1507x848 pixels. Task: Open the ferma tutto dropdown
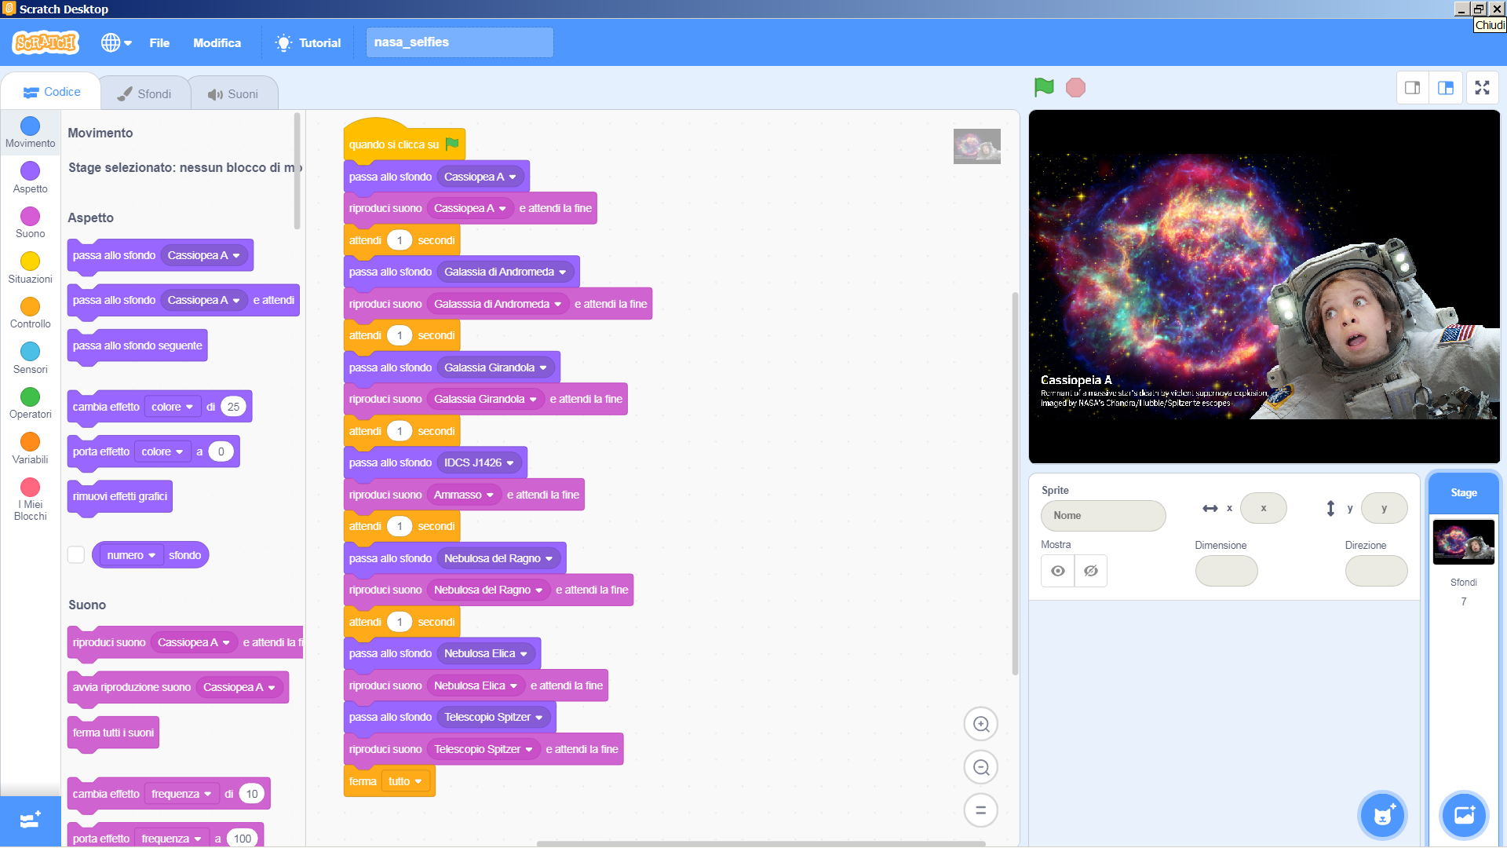pyautogui.click(x=406, y=781)
